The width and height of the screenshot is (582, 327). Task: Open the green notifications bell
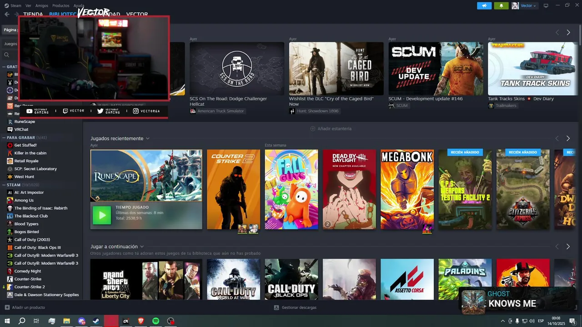point(501,5)
